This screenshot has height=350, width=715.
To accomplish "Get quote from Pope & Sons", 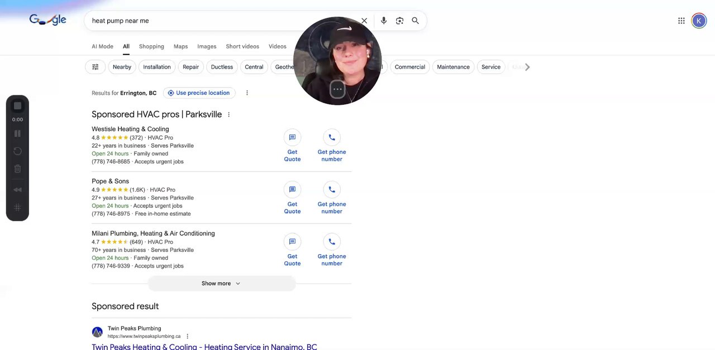I will [x=292, y=199].
